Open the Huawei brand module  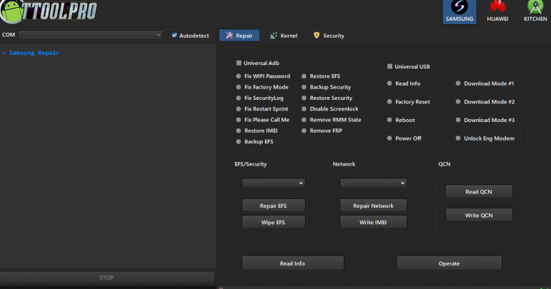click(497, 11)
